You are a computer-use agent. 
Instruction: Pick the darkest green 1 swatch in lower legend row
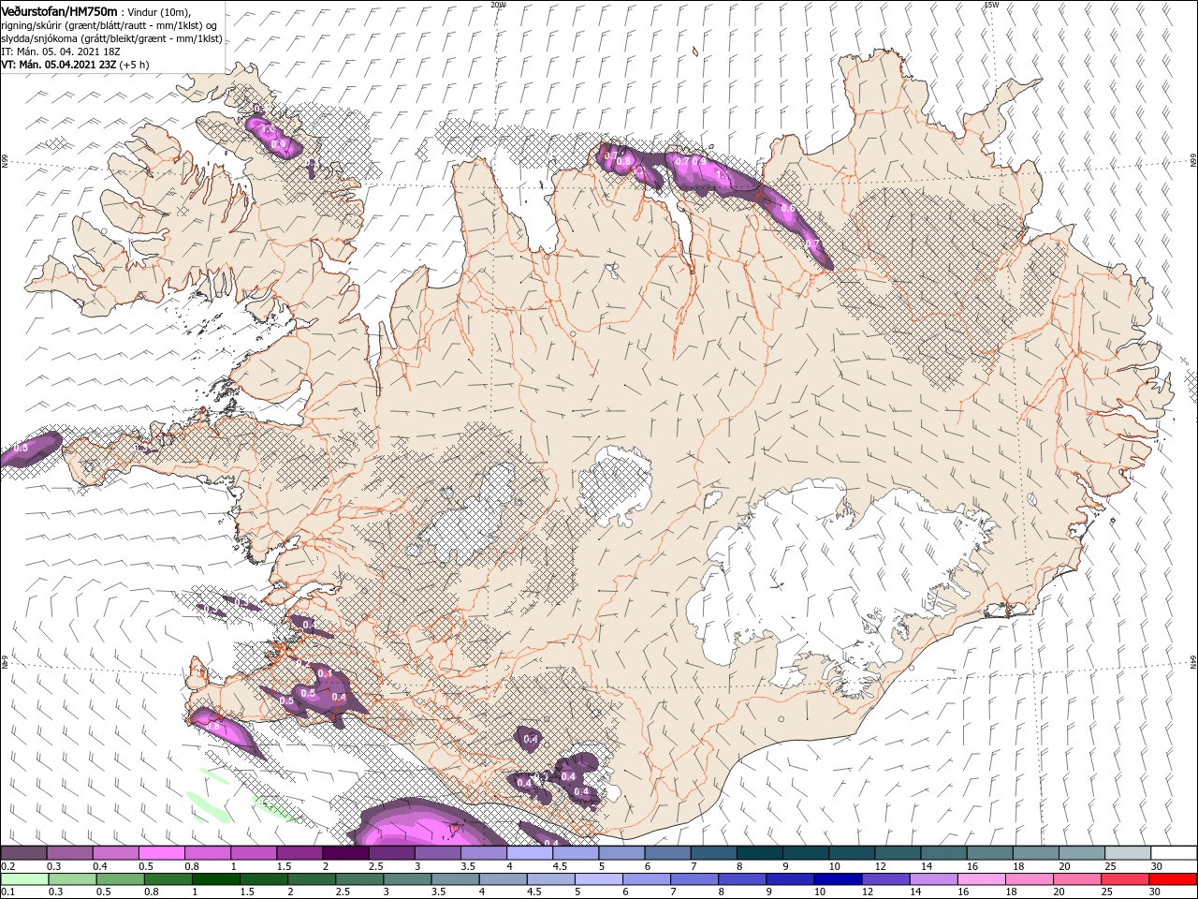click(x=215, y=879)
